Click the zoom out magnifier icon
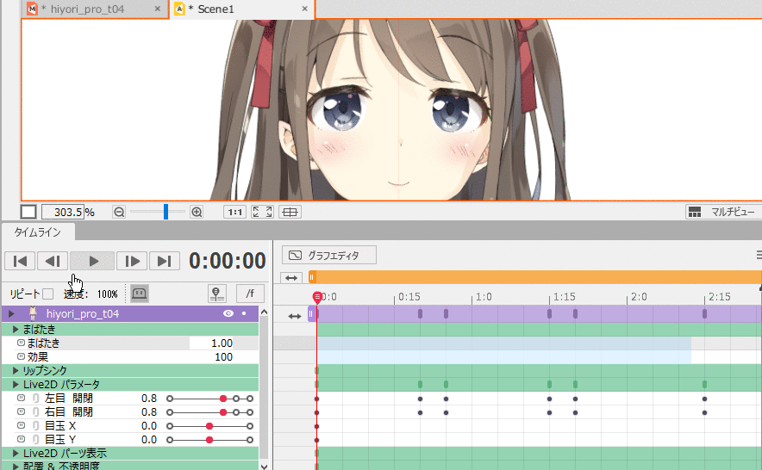762x470 pixels. (x=119, y=212)
